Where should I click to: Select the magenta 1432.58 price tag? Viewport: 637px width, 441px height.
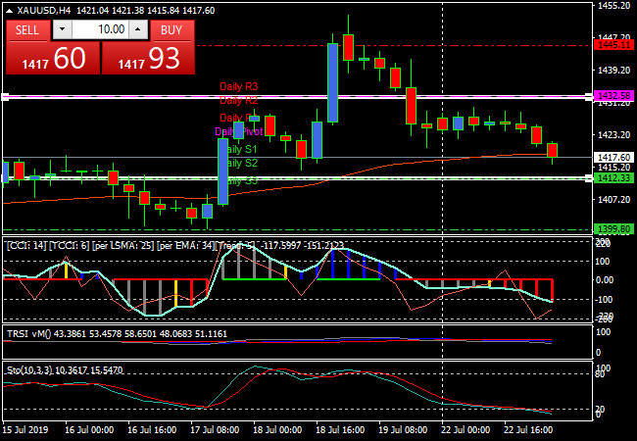point(612,96)
